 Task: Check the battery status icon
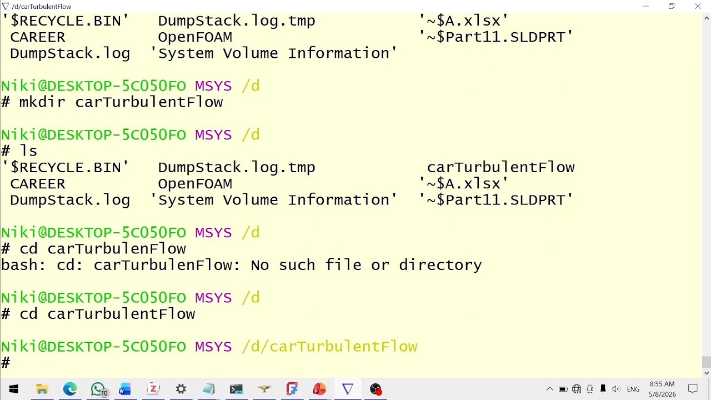click(x=563, y=389)
